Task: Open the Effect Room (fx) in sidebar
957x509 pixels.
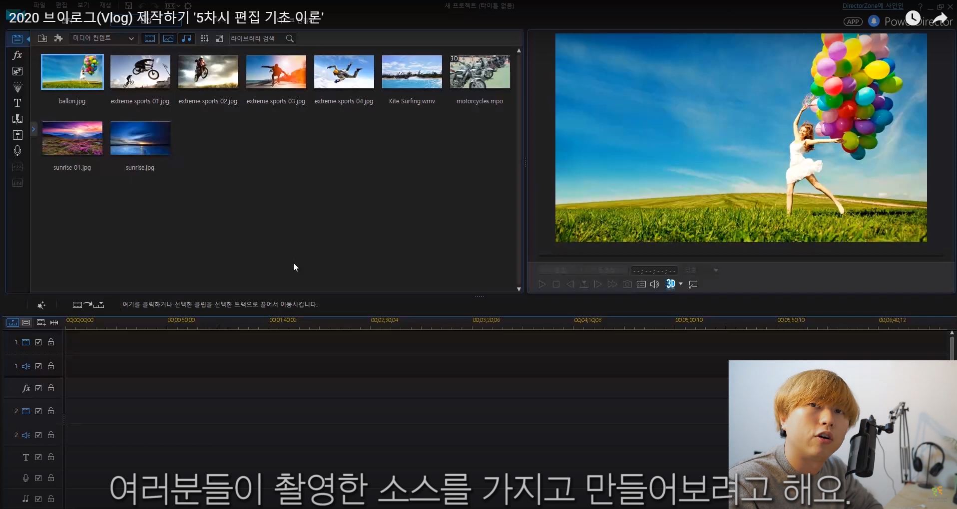Action: [x=17, y=55]
